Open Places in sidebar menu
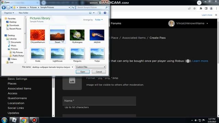219x123 pixels. (12, 83)
